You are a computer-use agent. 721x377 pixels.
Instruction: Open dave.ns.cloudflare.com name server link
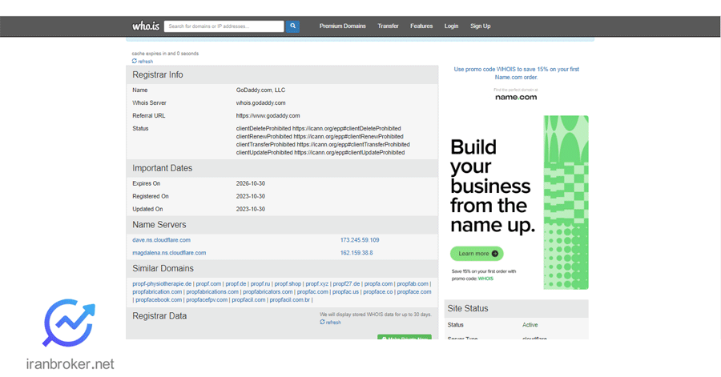[x=161, y=240]
